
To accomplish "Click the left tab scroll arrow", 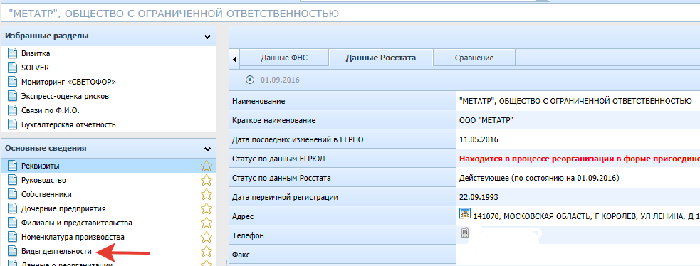I will 234,59.
